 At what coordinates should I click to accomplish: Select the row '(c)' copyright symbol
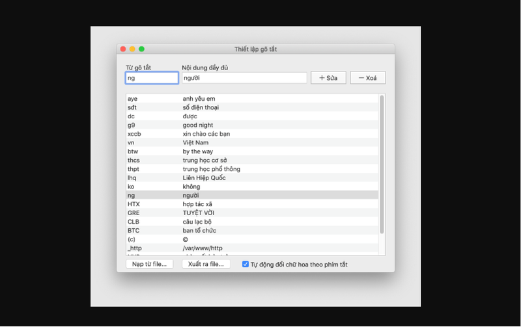click(252, 239)
